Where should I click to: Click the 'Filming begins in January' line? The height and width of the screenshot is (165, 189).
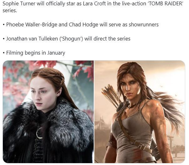(34, 53)
